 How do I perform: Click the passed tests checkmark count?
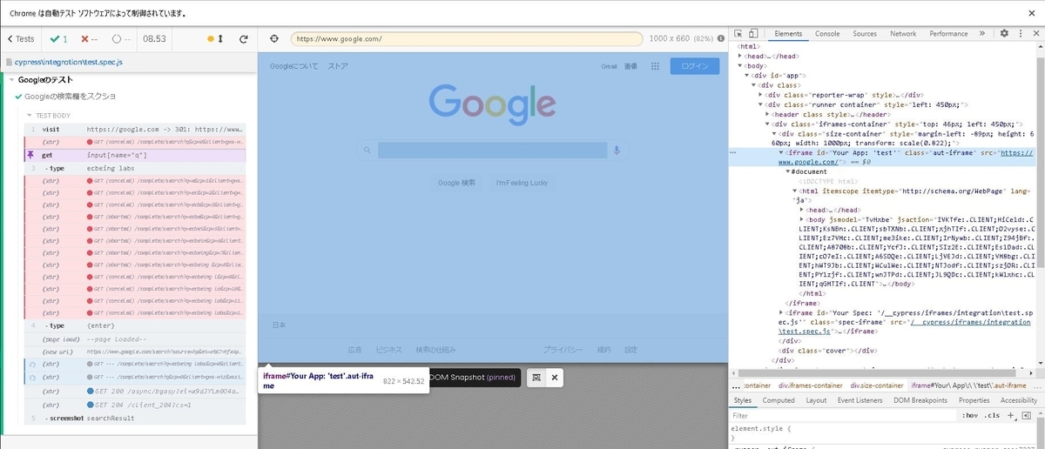click(x=59, y=39)
